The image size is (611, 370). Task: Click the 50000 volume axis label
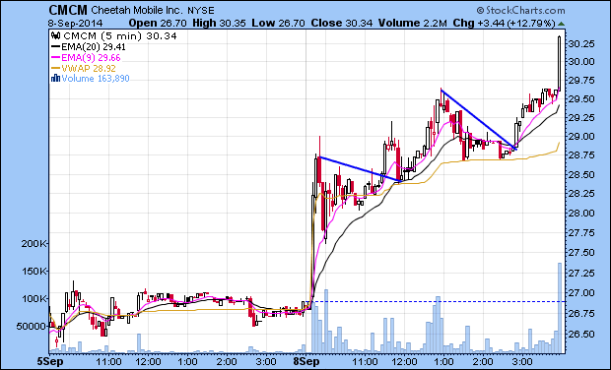pos(31,326)
